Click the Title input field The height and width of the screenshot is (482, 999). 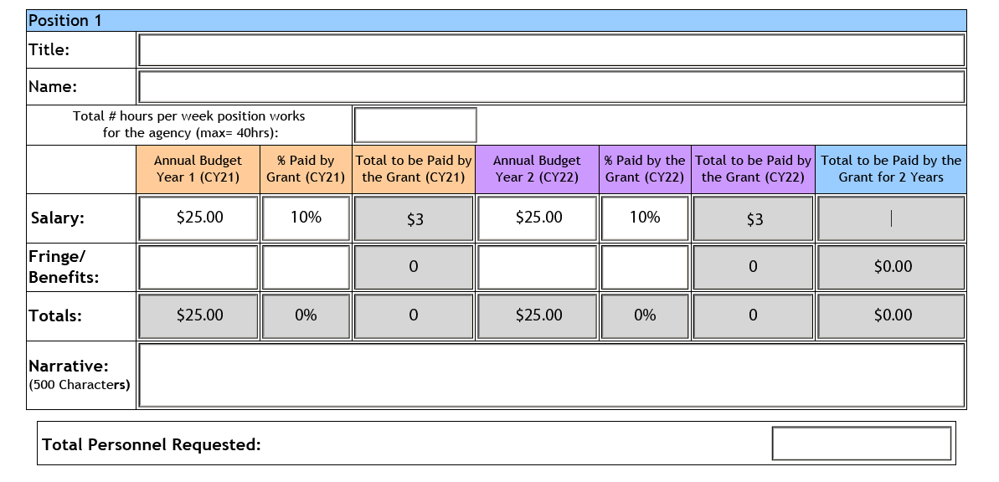pyautogui.click(x=551, y=49)
